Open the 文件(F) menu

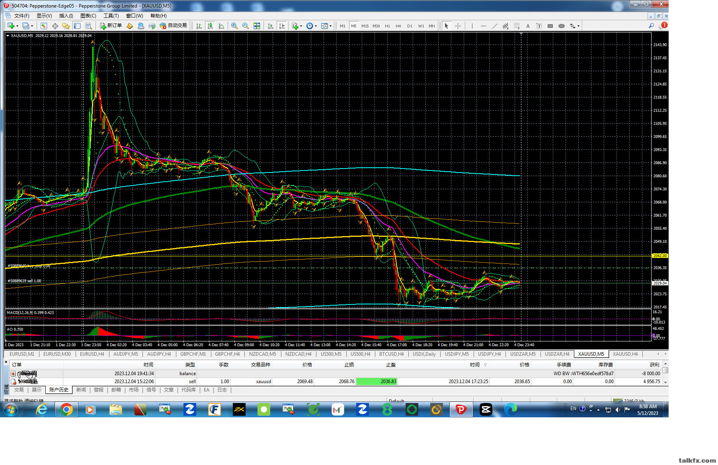pyautogui.click(x=21, y=16)
